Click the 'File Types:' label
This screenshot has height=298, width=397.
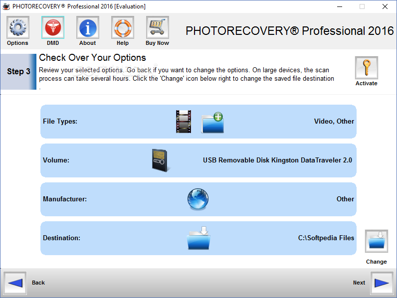[x=60, y=122]
